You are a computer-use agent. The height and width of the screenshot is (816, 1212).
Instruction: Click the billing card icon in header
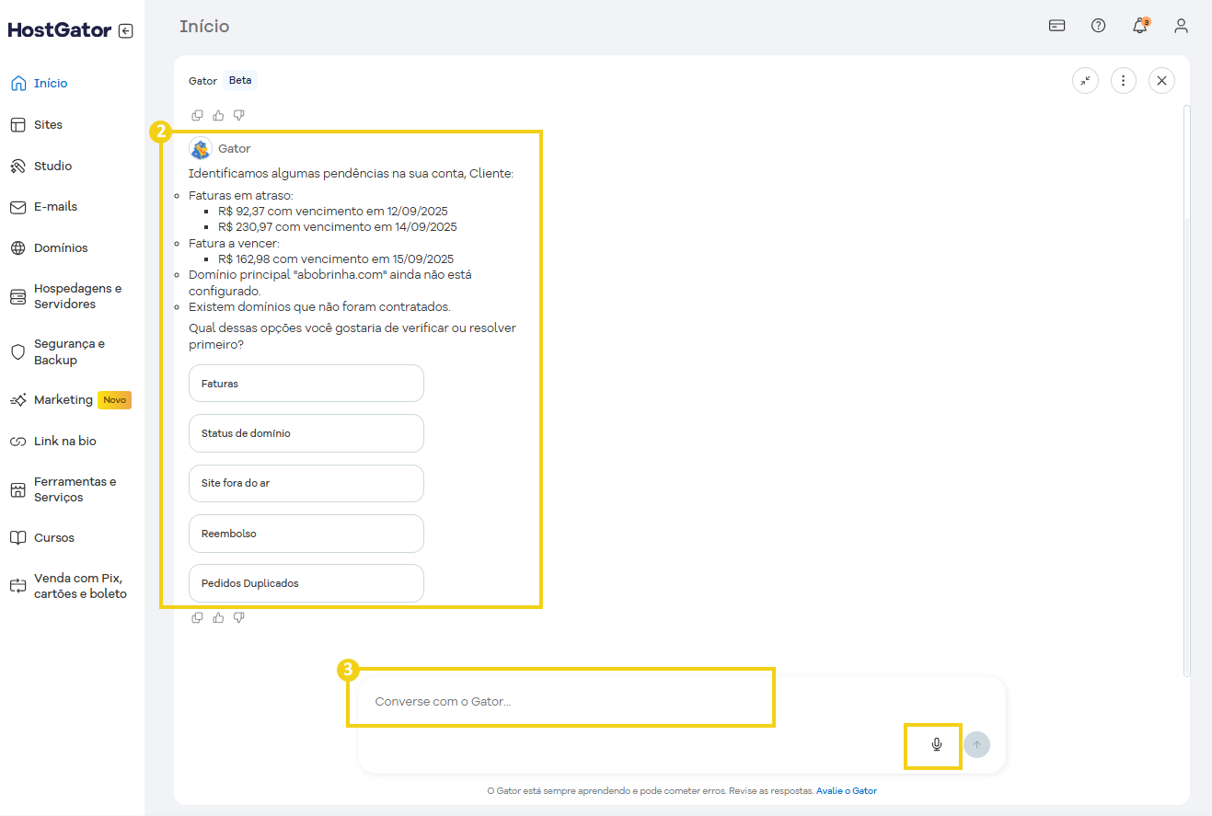coord(1056,26)
